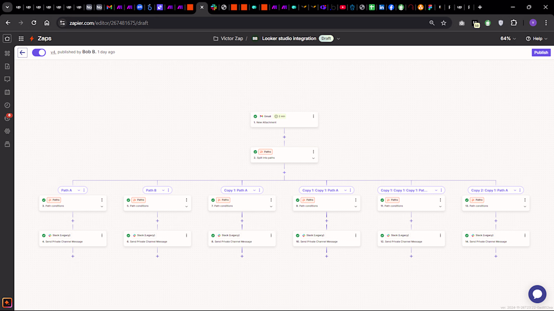Open options menu for Split into paths step
This screenshot has height=311, width=554.
point(313,152)
